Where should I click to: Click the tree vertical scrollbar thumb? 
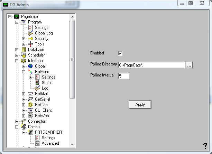tap(72, 59)
